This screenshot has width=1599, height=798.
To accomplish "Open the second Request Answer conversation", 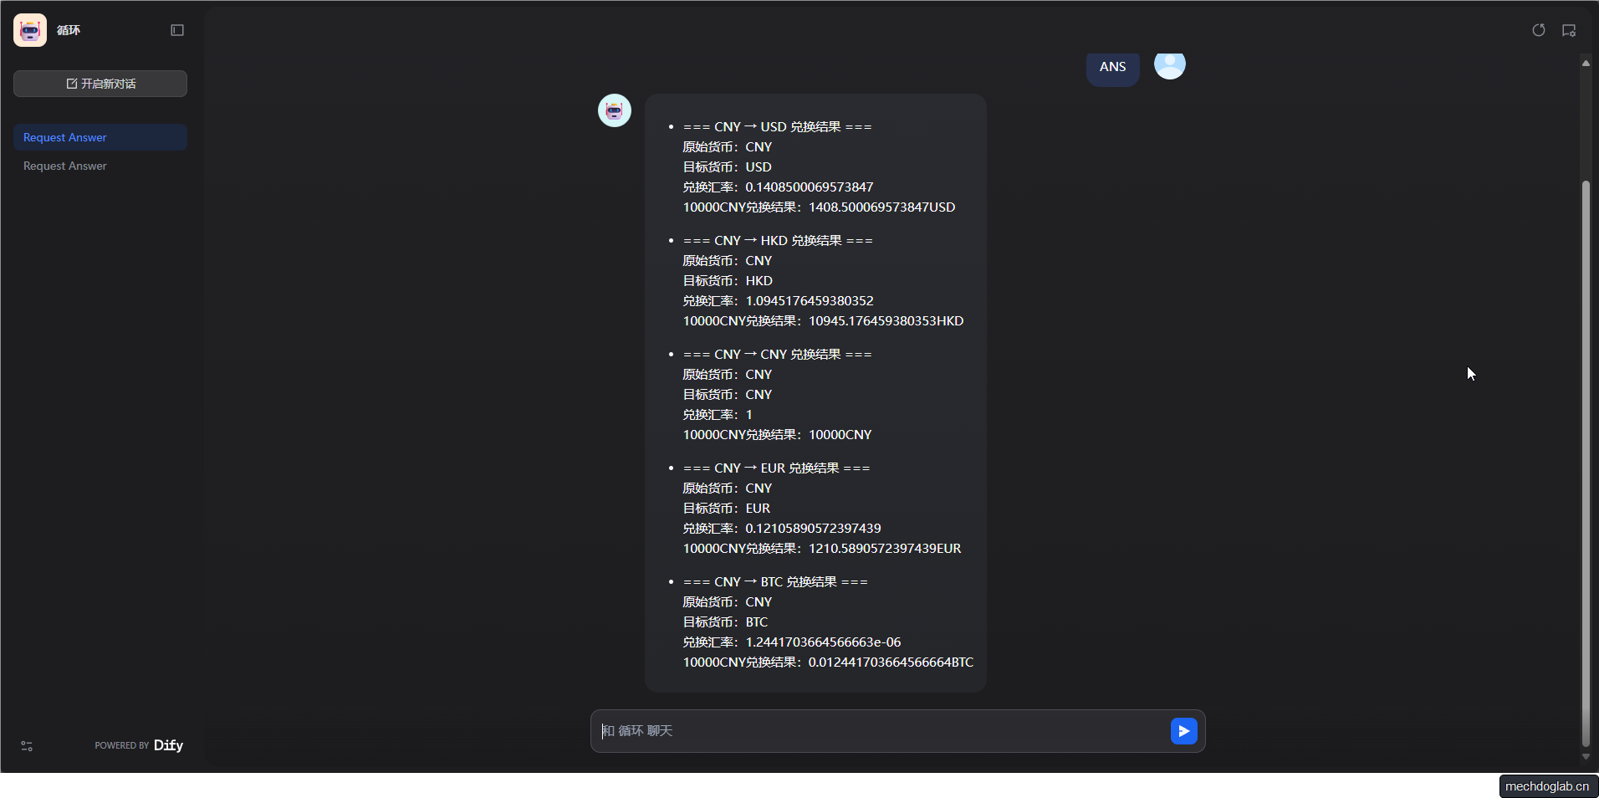I will (65, 166).
